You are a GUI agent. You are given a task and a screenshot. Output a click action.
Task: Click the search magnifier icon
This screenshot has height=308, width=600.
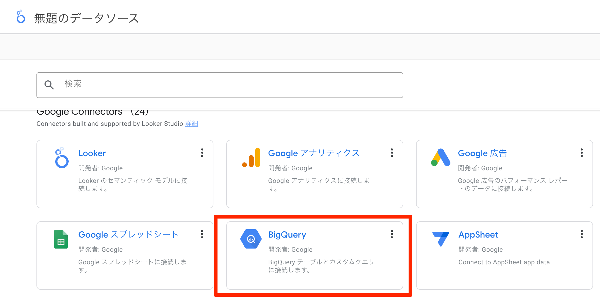coord(49,85)
